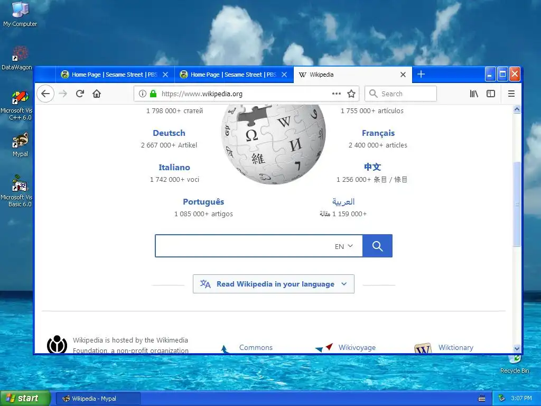
Task: Expand the EN language selector in search
Action: pos(343,246)
